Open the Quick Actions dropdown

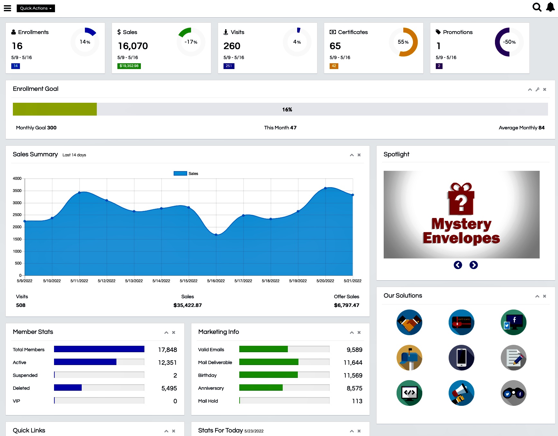[35, 8]
